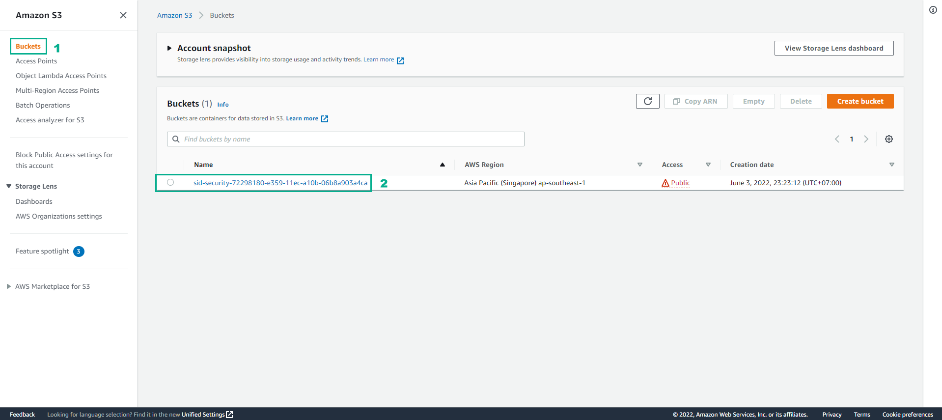The height and width of the screenshot is (420, 942).
Task: Sort by Name column arrow
Action: click(443, 165)
